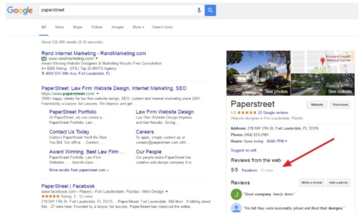Click the "Great company, hands down" review text
Viewport: 359px width, 215px height.
(269, 194)
